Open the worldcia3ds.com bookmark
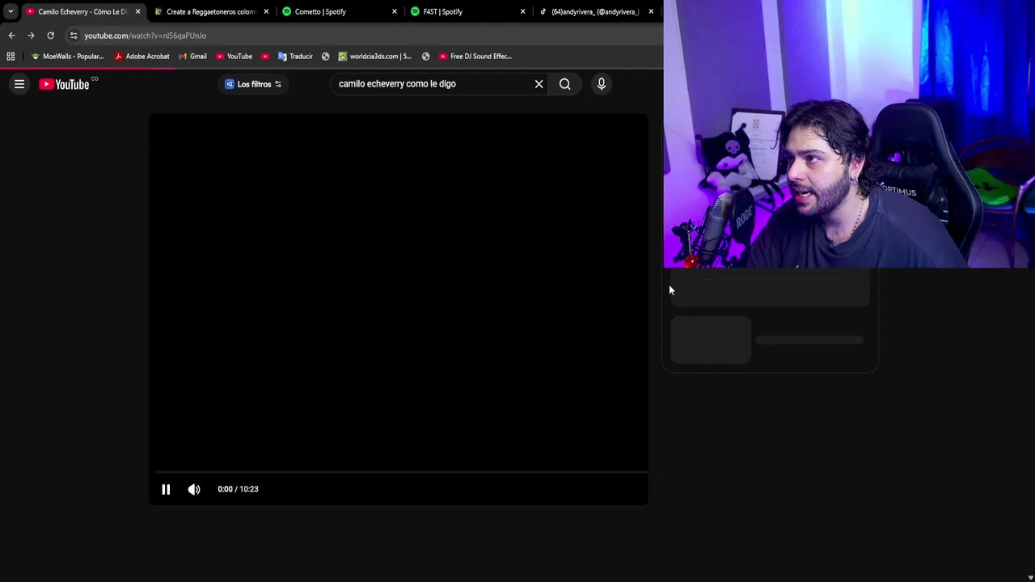 [374, 57]
